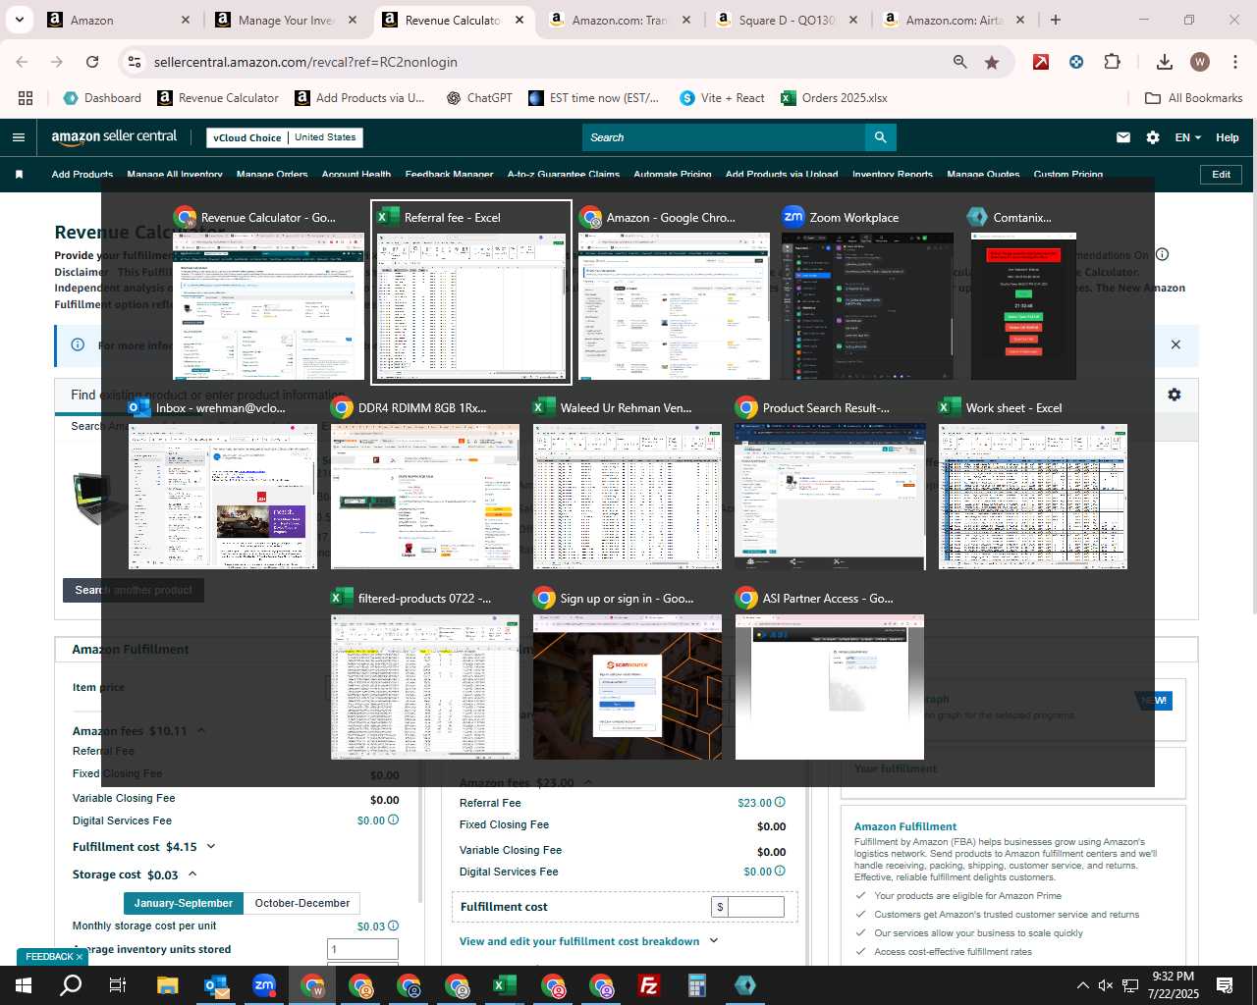
Task: Open the Chrome extensions puzzle icon
Action: click(x=1112, y=62)
